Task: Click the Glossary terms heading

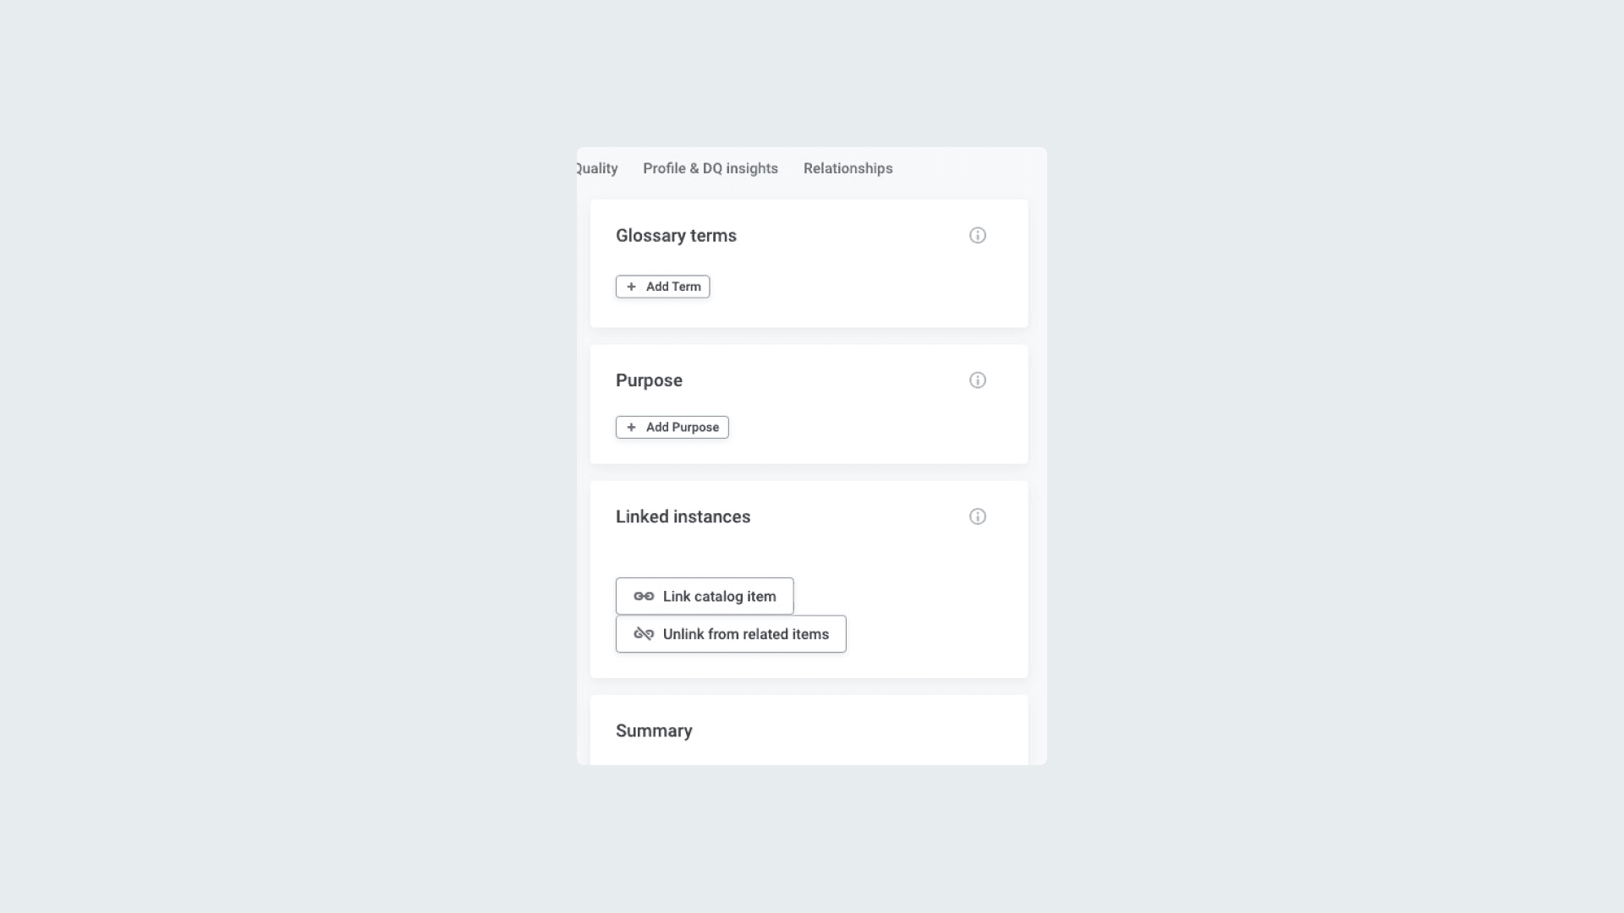Action: pyautogui.click(x=676, y=236)
